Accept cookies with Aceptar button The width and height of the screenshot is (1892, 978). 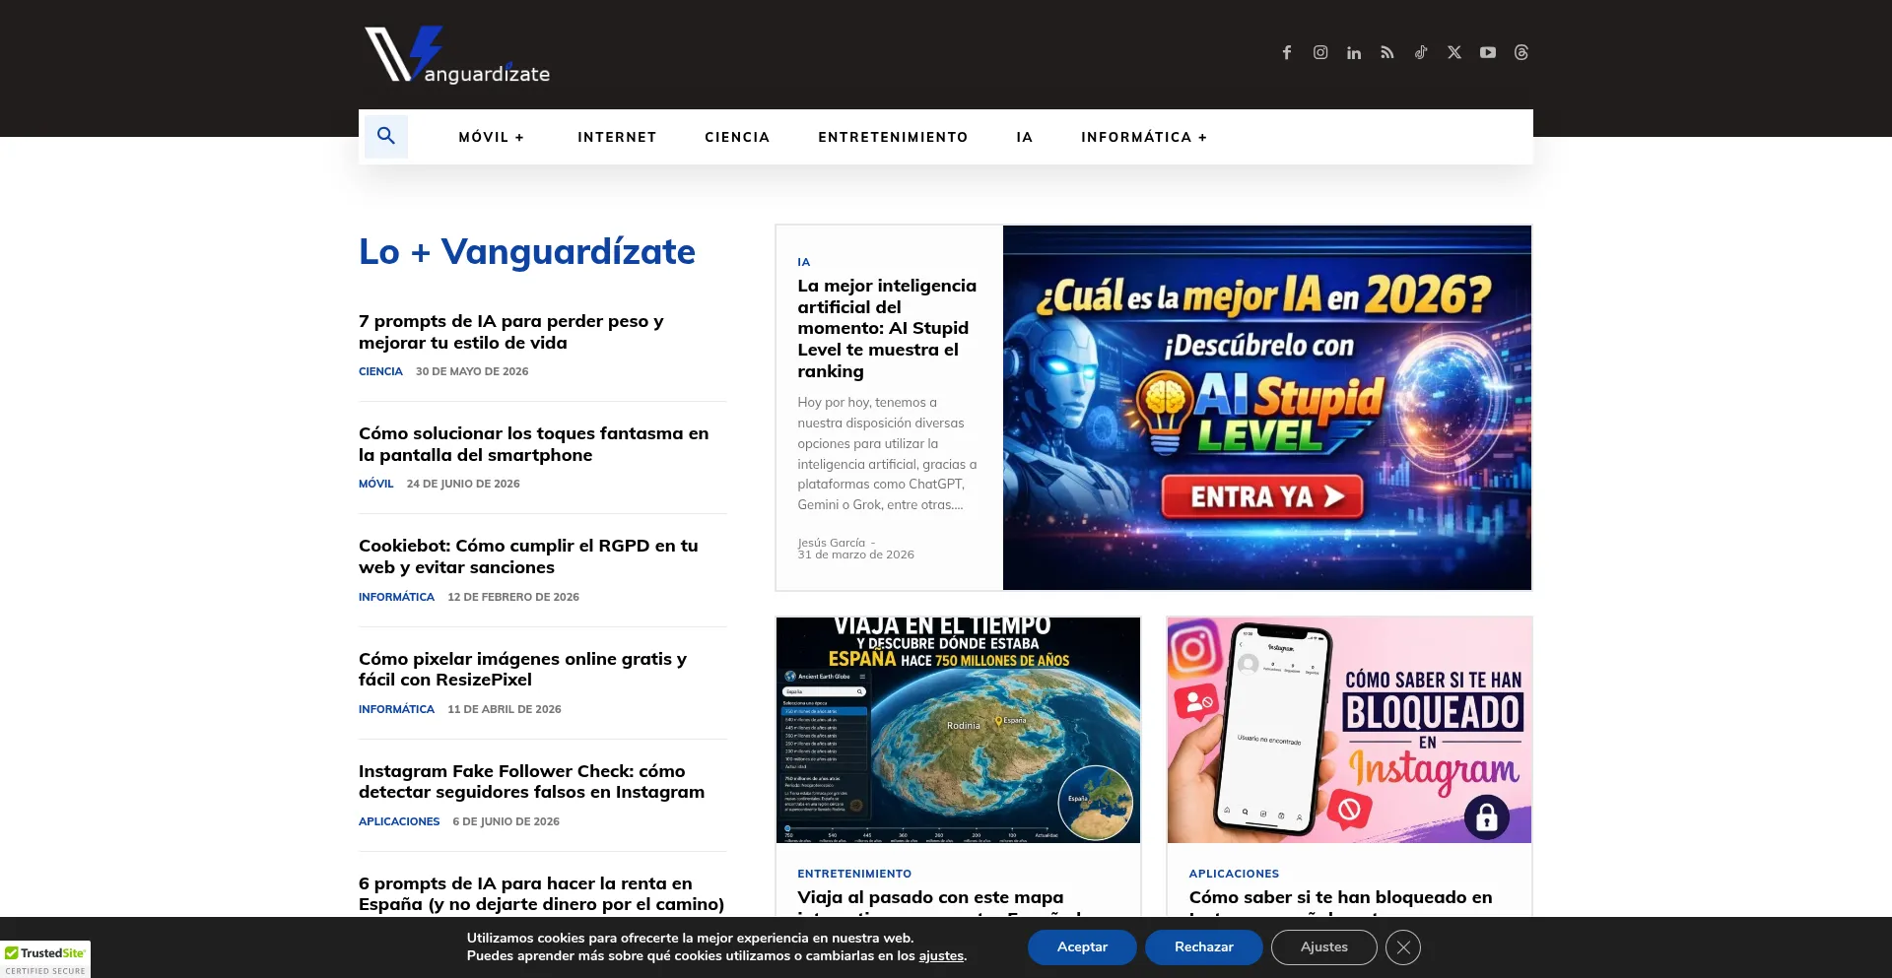click(1082, 947)
